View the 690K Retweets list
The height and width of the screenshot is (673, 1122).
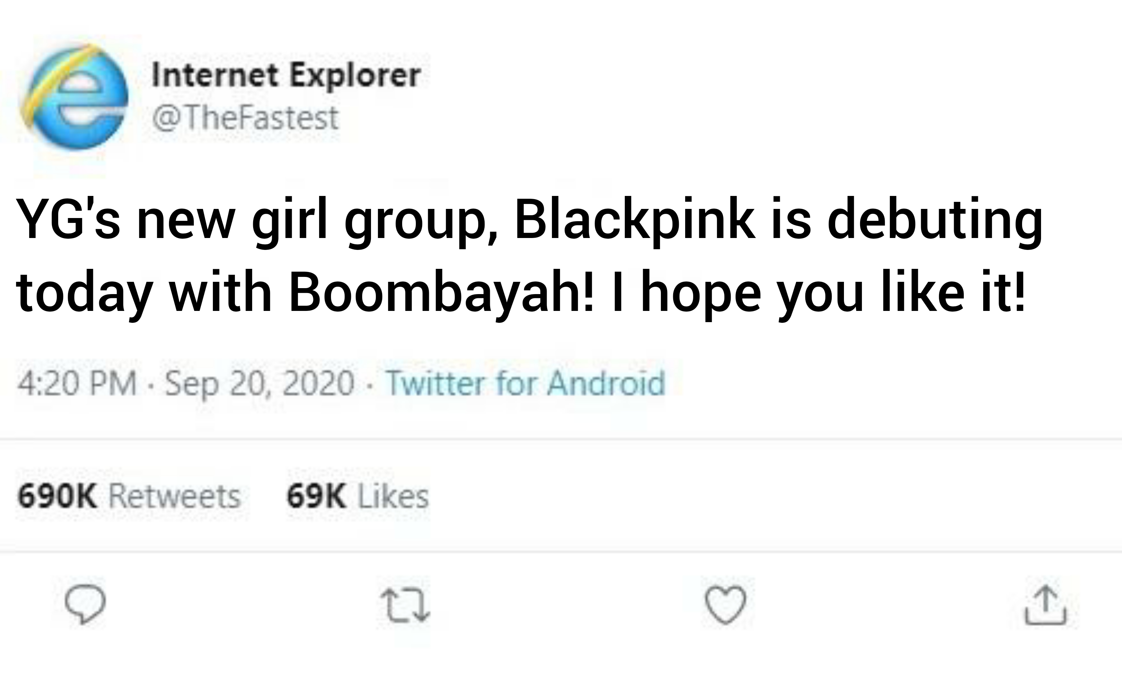pyautogui.click(x=129, y=496)
